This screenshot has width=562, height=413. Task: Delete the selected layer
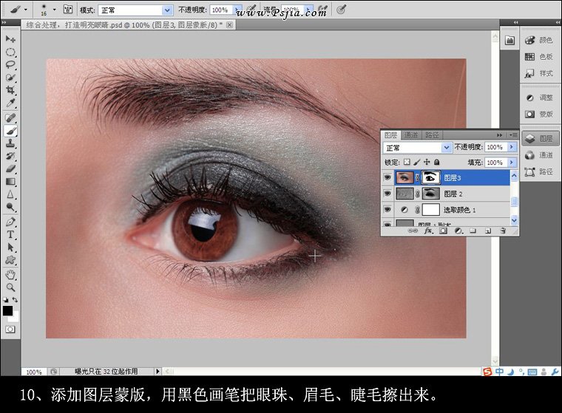[x=503, y=231]
